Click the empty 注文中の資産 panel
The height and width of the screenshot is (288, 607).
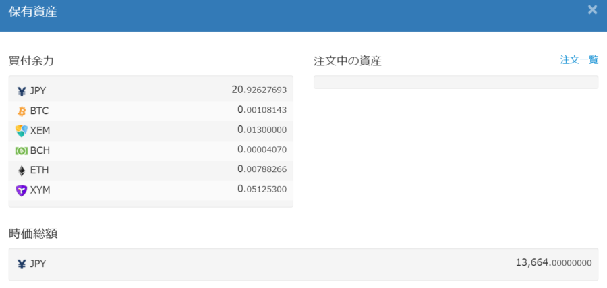click(x=455, y=82)
